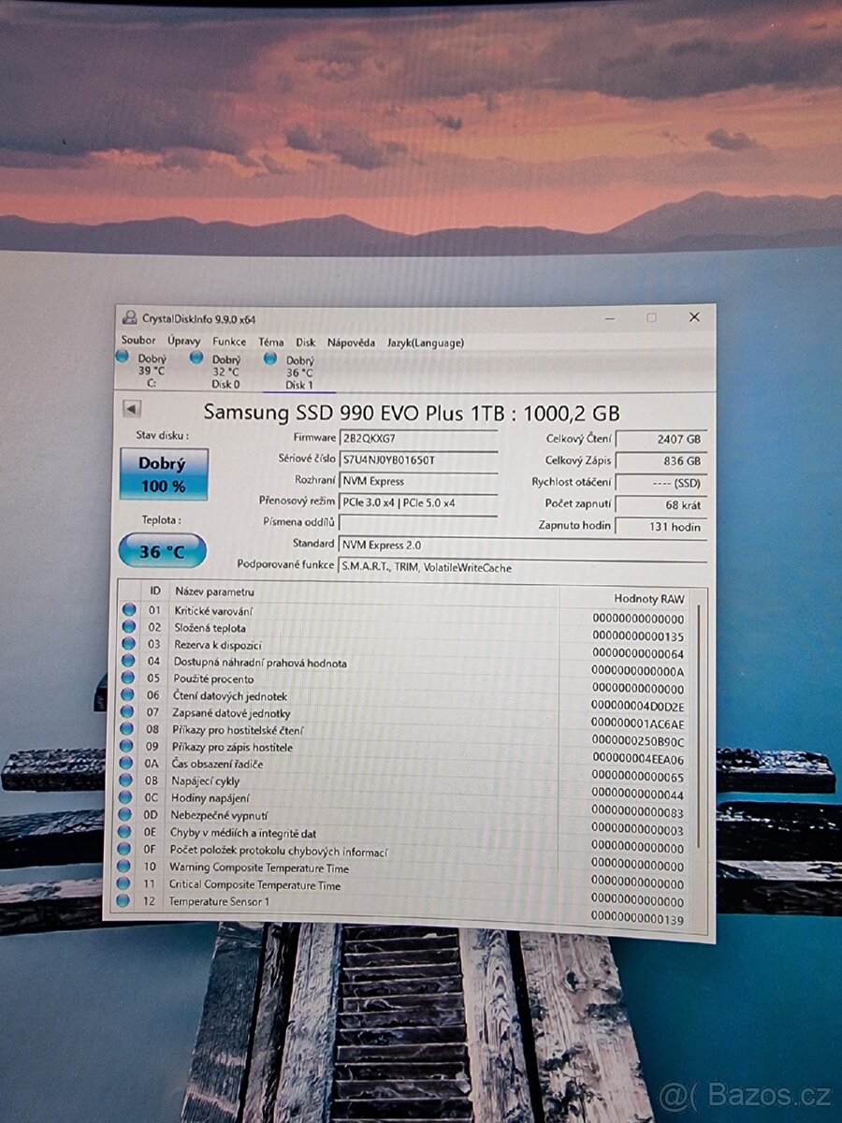The image size is (842, 1123).
Task: Click the Počet zapnutí value 68 krát
Action: pos(661,504)
